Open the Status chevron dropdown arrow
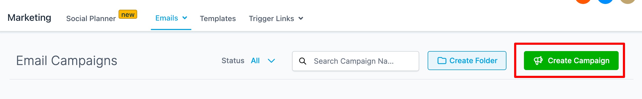 [271, 61]
